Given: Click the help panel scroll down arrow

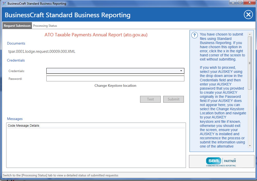Looking at the screenshot, I should coord(250,146).
